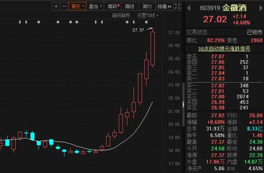
Task: Click the 27.37 high price label
Action: pyautogui.click(x=138, y=30)
